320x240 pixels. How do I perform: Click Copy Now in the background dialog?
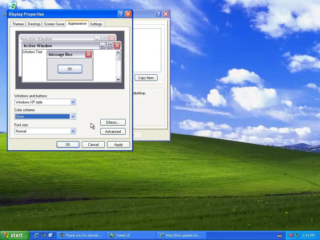(x=146, y=78)
